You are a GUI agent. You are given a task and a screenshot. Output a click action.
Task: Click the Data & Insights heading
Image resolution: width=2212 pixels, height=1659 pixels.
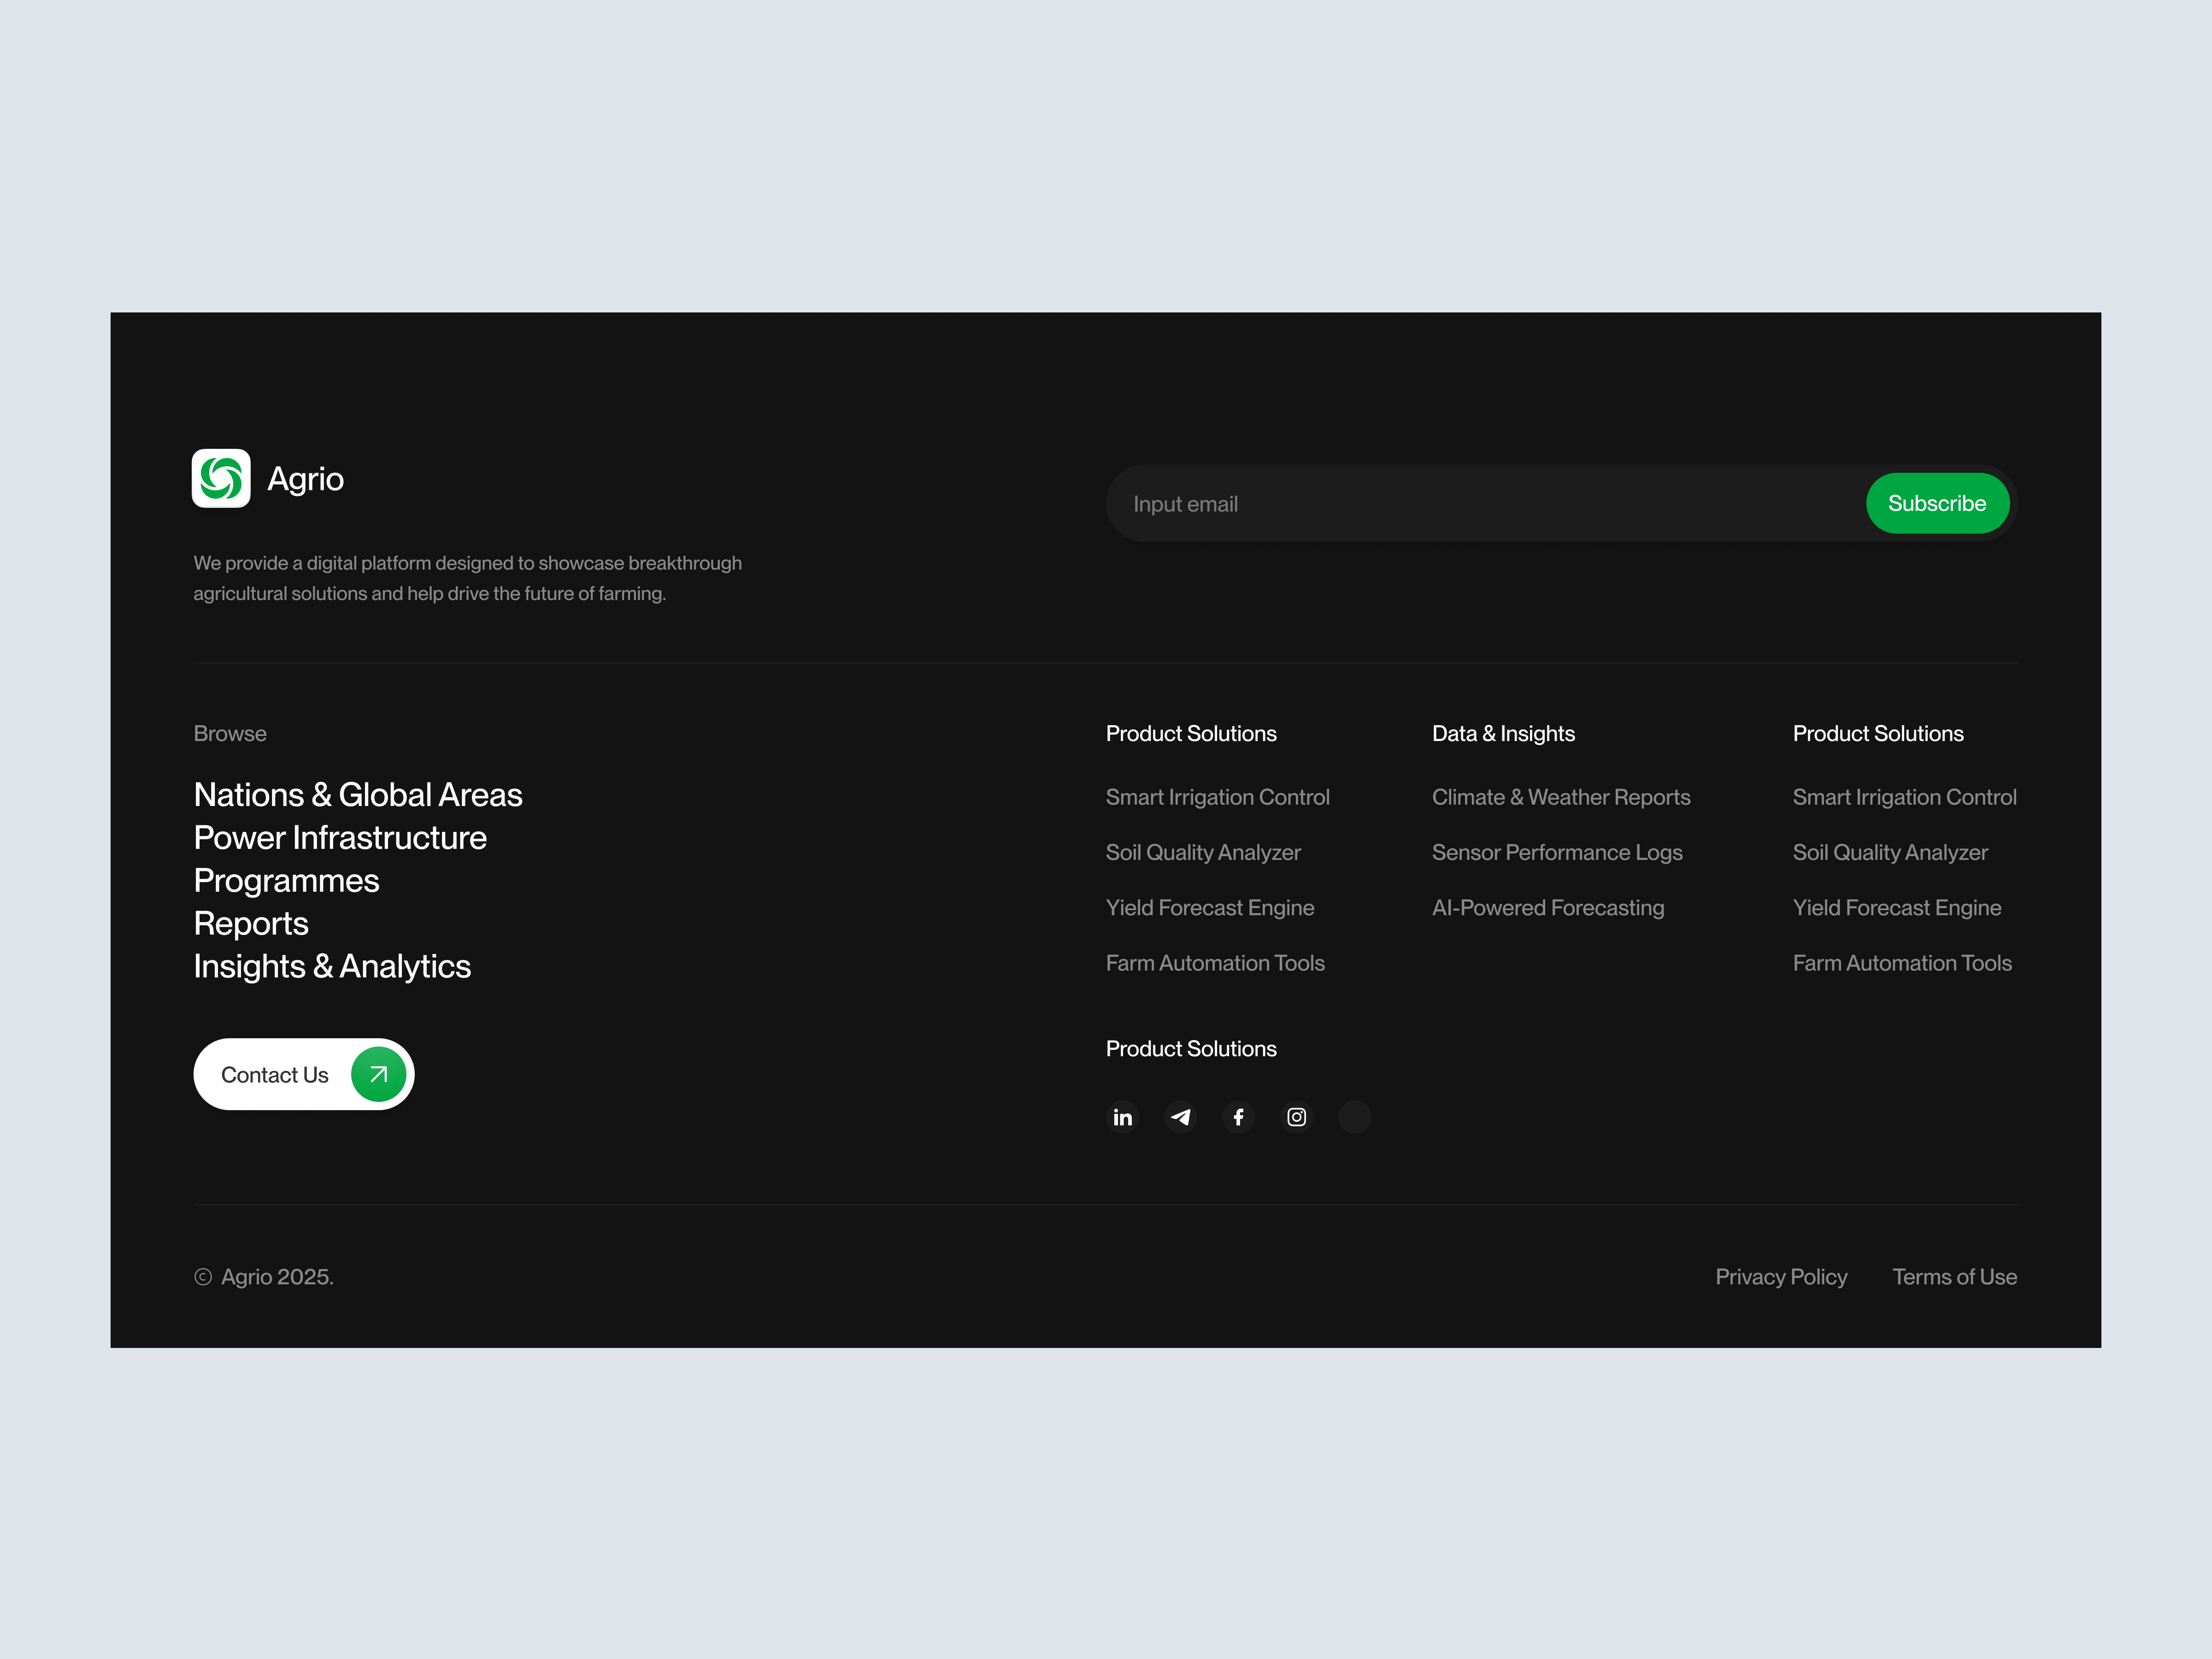pos(1502,734)
